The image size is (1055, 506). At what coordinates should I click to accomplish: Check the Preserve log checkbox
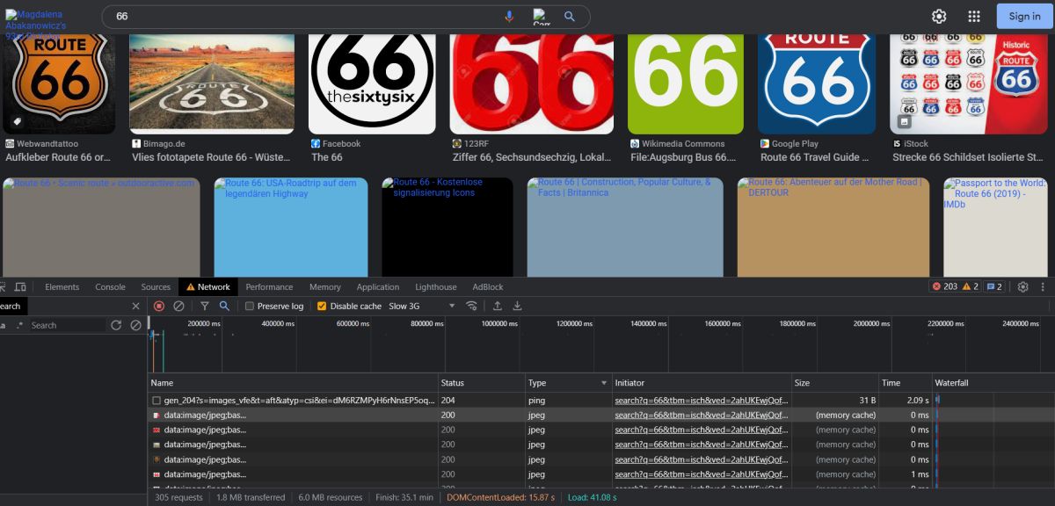pos(250,306)
